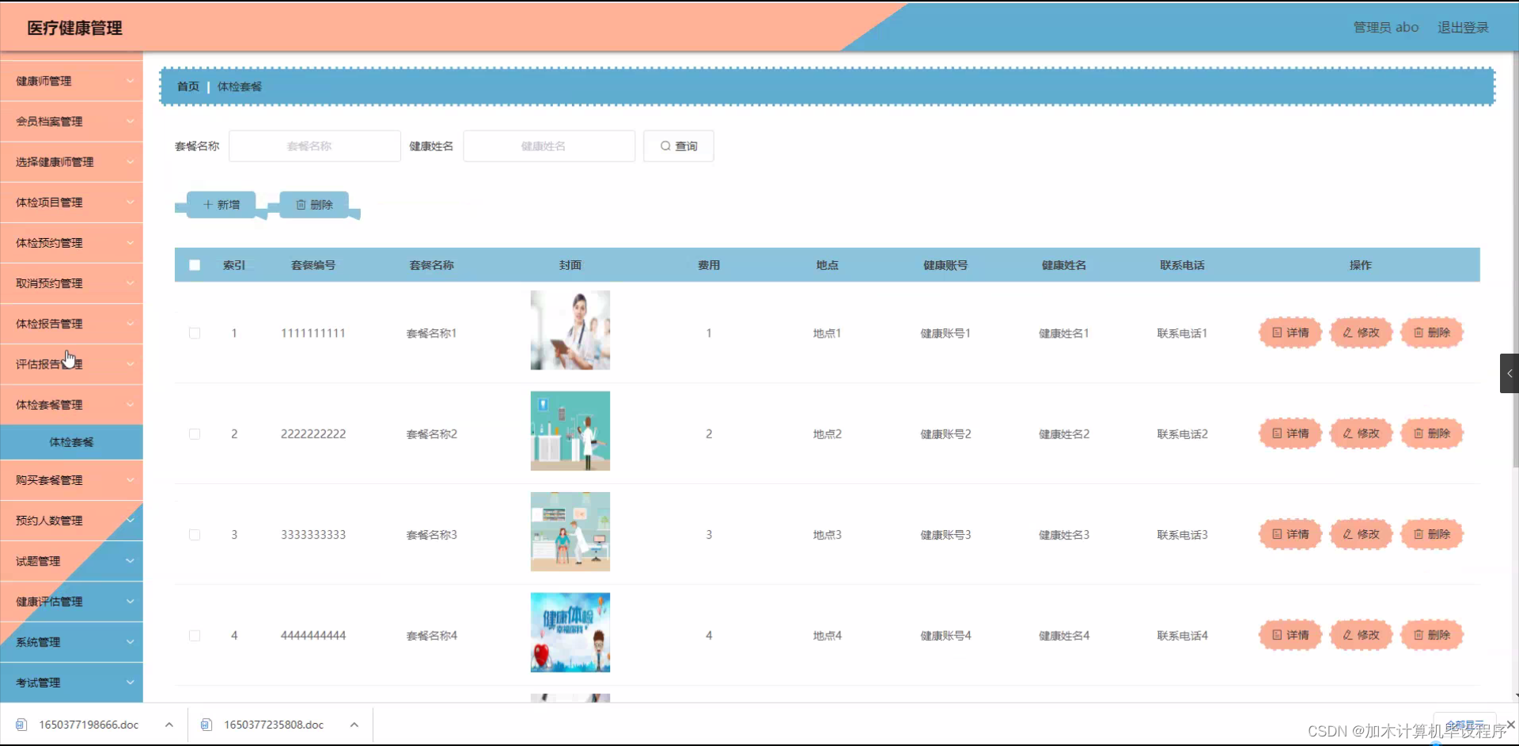Open 详情 for 套餐名称4 row
1519x746 pixels.
pyautogui.click(x=1290, y=635)
